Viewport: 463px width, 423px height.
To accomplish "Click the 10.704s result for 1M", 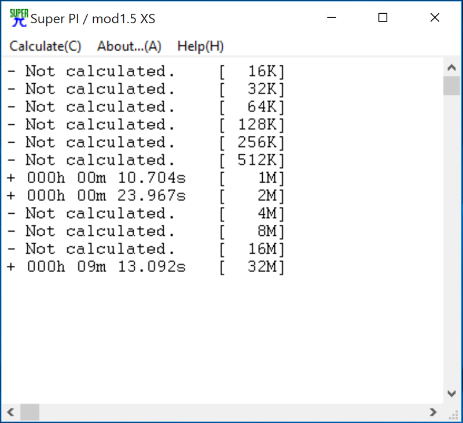I will (146, 178).
